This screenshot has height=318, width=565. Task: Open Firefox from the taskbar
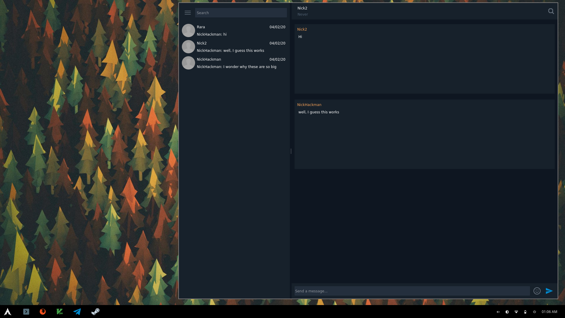(43, 312)
